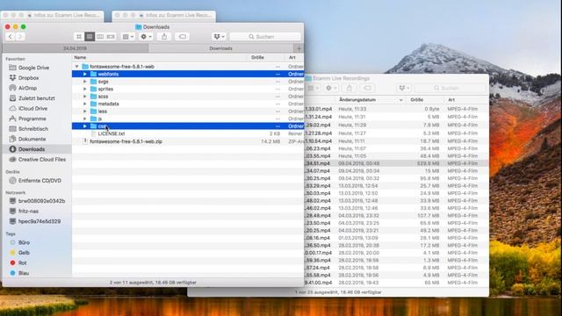Expand the scss folder
This screenshot has width=562, height=316.
pos(85,97)
